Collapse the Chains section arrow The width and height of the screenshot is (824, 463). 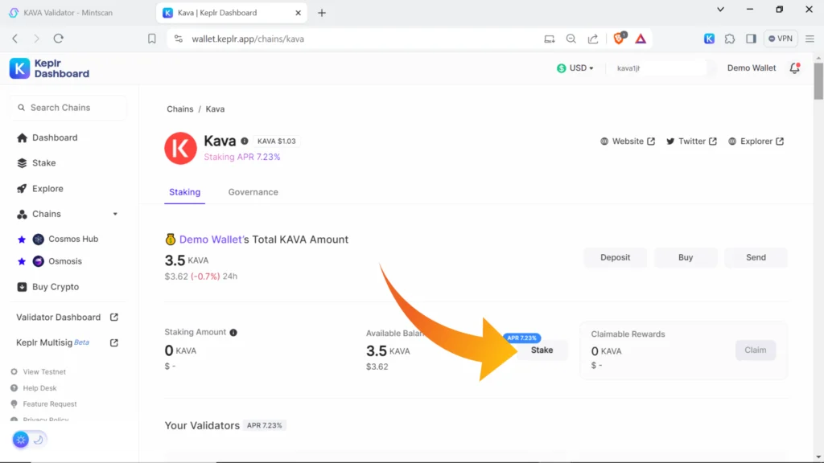115,215
